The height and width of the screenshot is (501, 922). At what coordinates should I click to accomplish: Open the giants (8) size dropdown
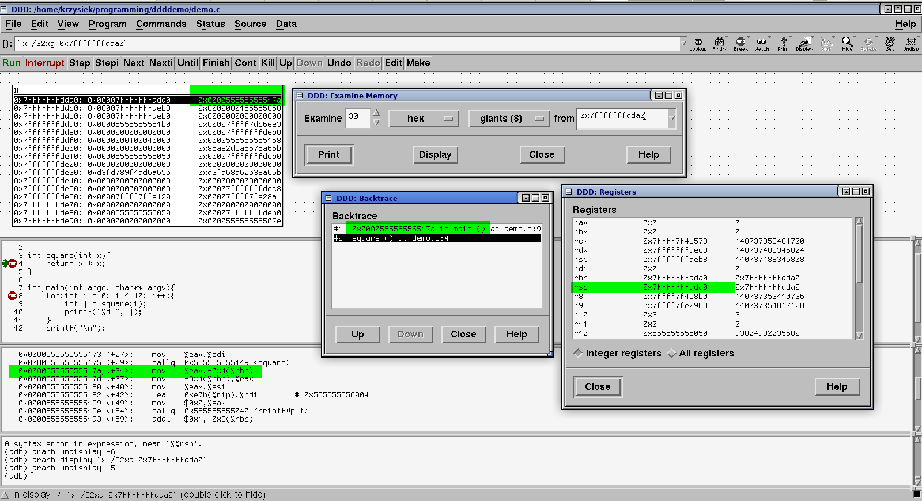[508, 119]
